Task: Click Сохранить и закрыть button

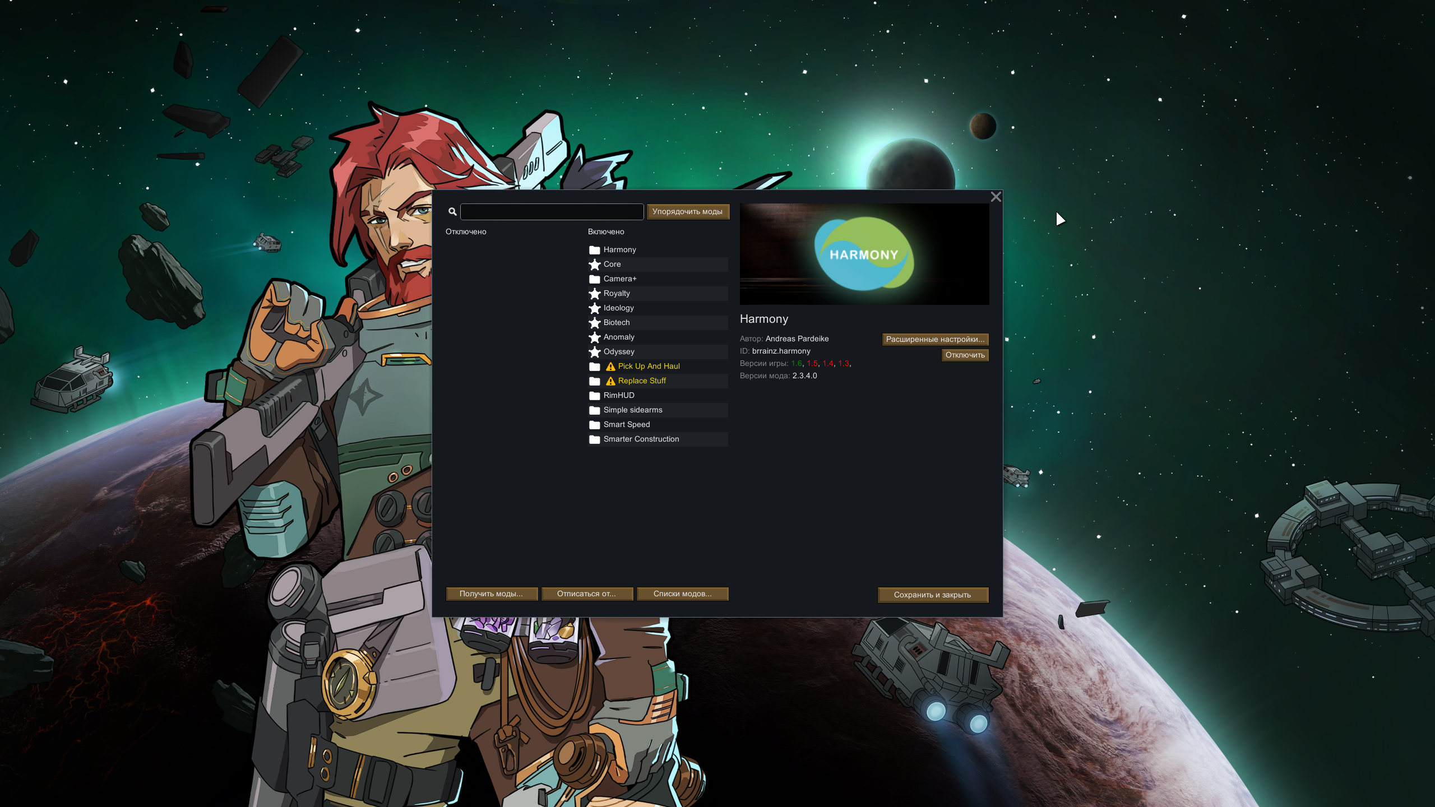Action: pos(932,595)
